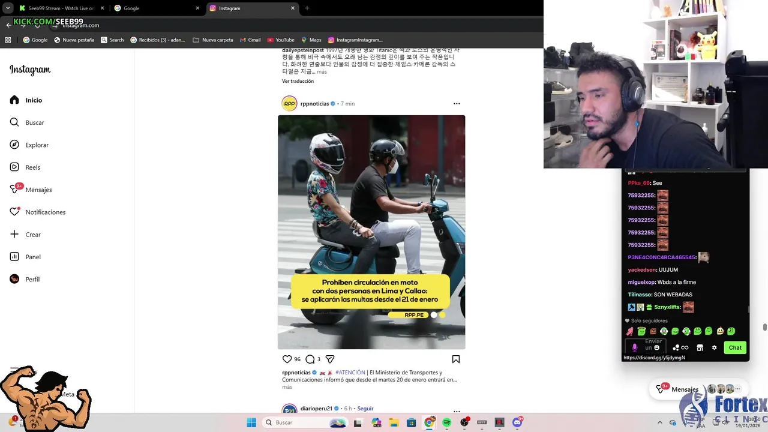Open Reels in Instagram sidebar
Screen dimensions: 768x432
25,167
